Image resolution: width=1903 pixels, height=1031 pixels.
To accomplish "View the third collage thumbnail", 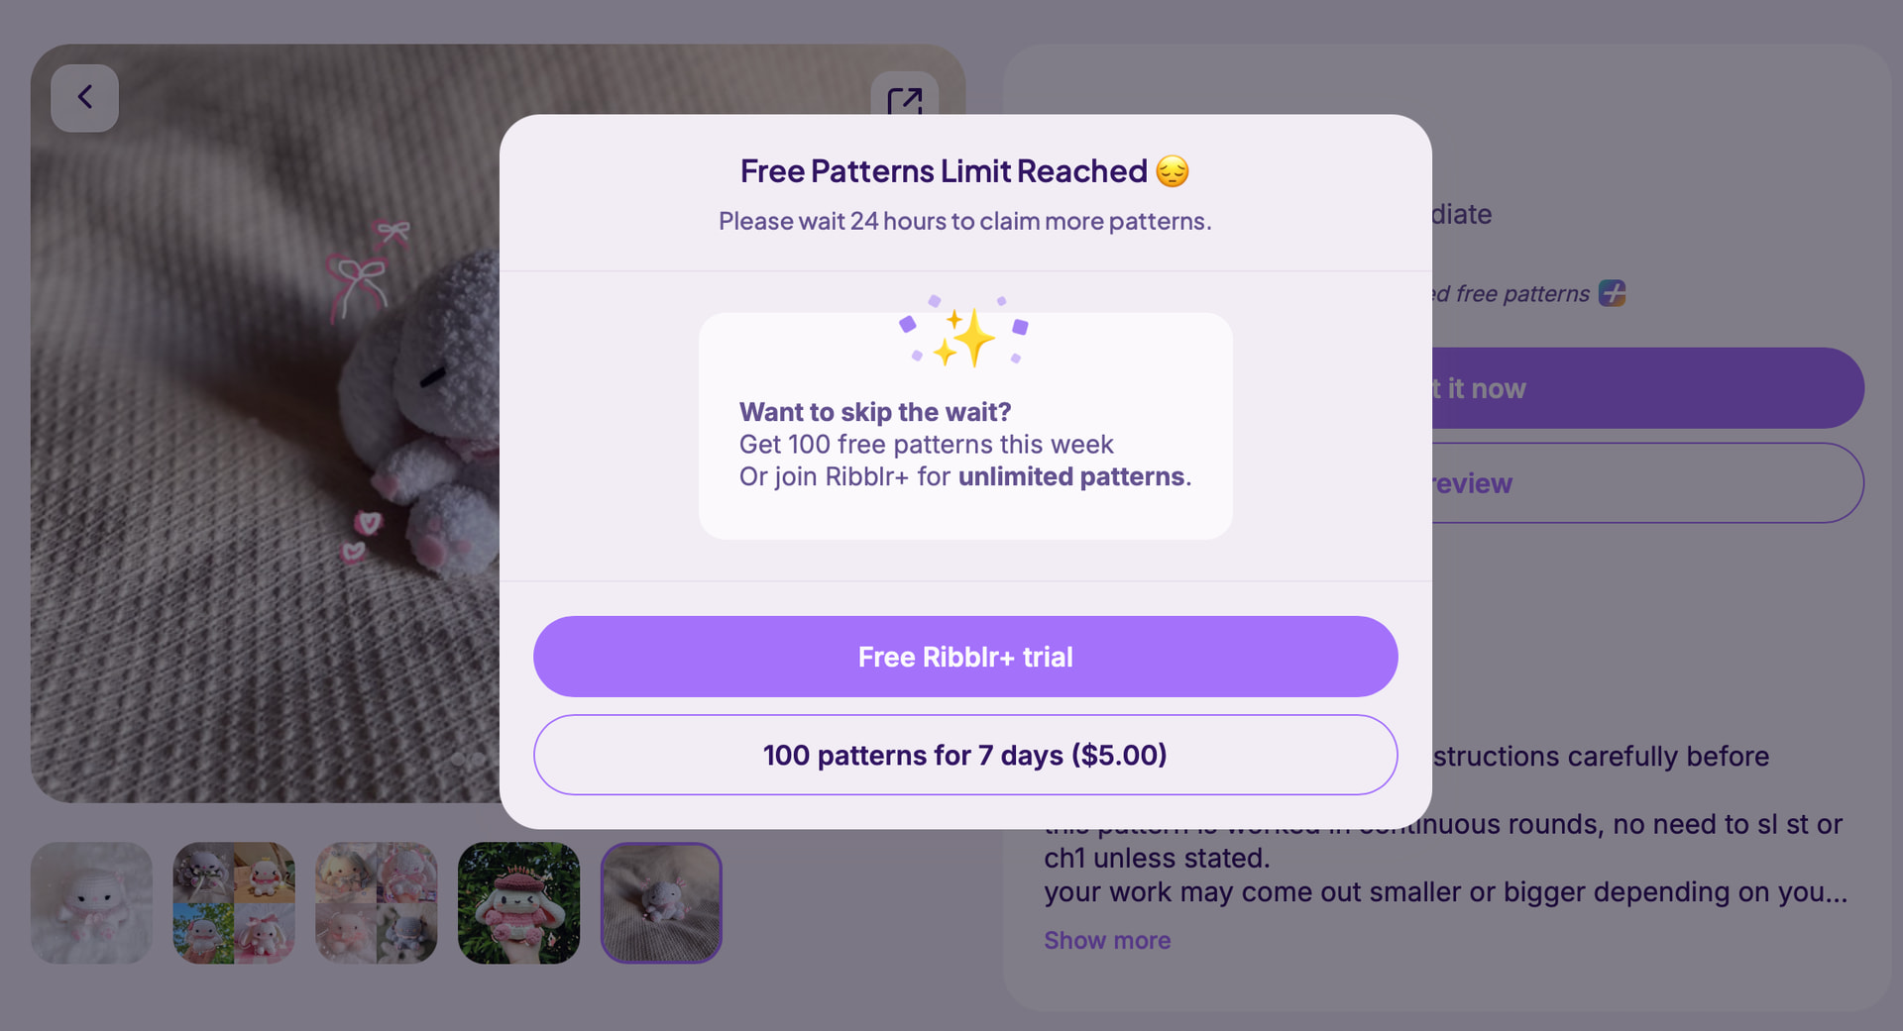I will coord(377,902).
